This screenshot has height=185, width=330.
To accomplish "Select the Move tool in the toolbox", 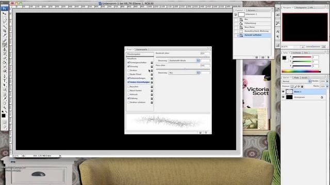I will [5, 14].
